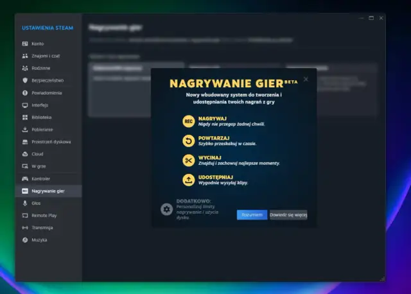Click the Dowiedz się więcej button
This screenshot has height=294, width=411.
coord(288,215)
